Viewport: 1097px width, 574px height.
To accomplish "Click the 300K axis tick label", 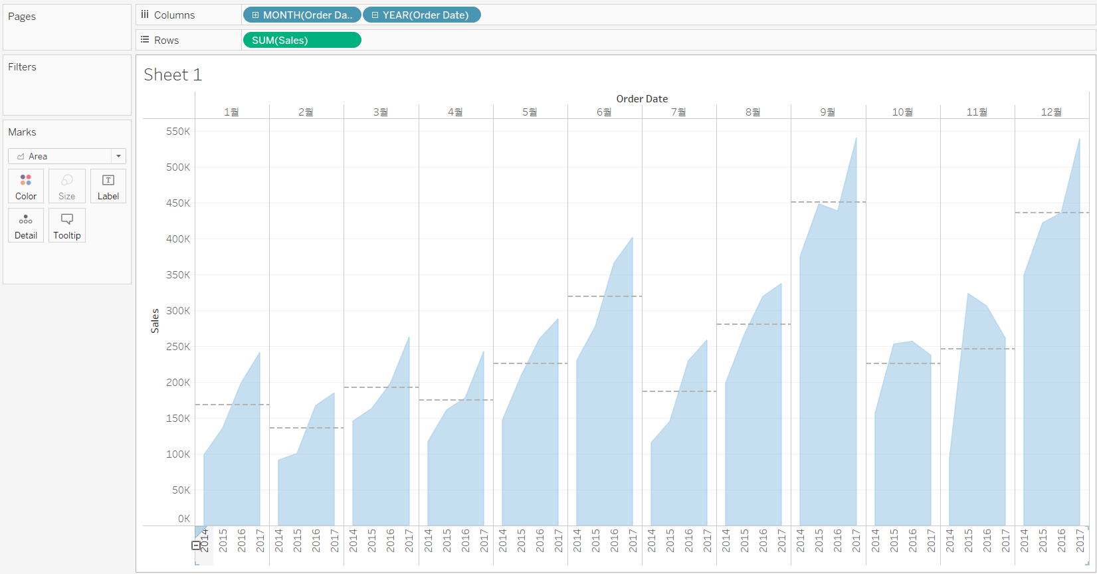I will tap(178, 311).
